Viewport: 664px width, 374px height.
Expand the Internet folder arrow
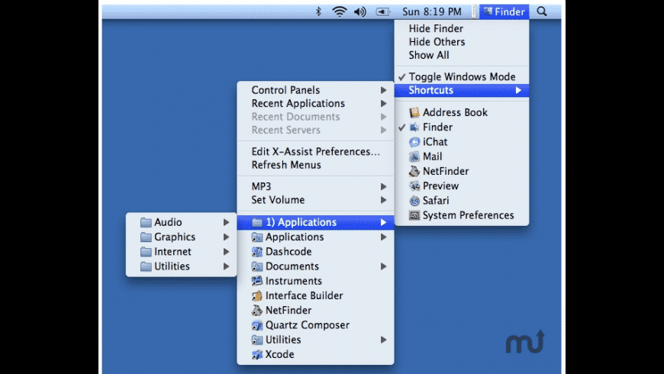226,252
